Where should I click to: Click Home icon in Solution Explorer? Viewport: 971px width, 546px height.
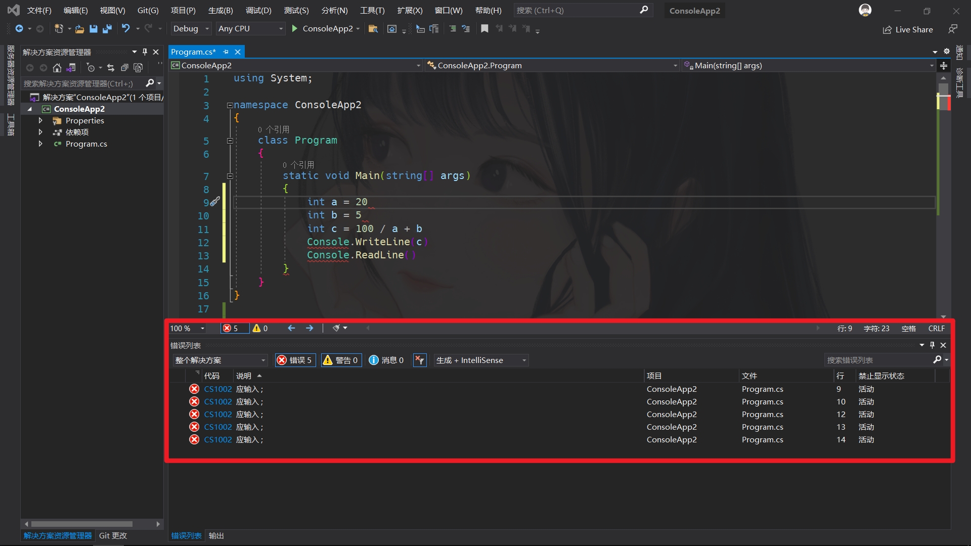(x=57, y=68)
